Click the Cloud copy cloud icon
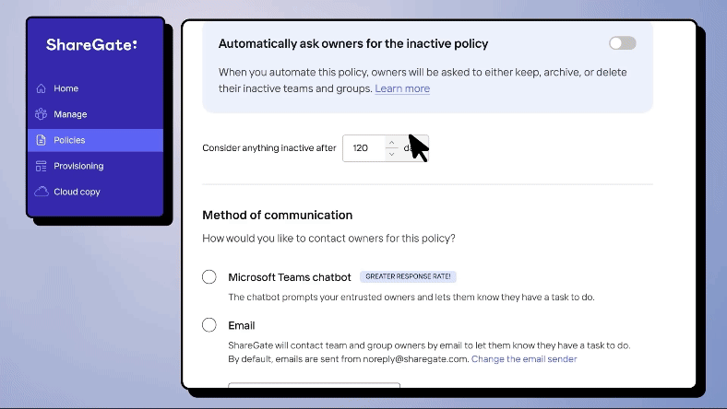This screenshot has width=727, height=409. point(41,192)
